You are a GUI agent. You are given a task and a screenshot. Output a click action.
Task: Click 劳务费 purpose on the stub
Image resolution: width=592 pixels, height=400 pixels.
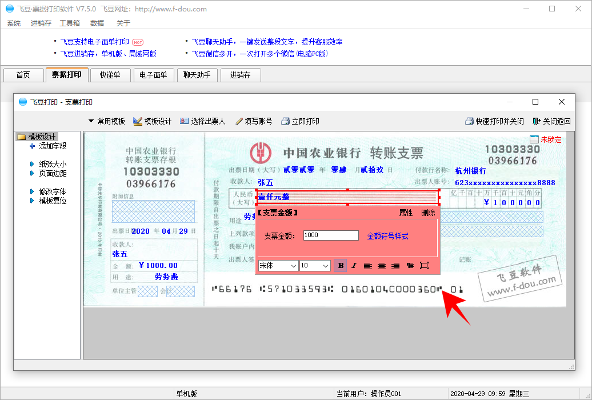(166, 277)
